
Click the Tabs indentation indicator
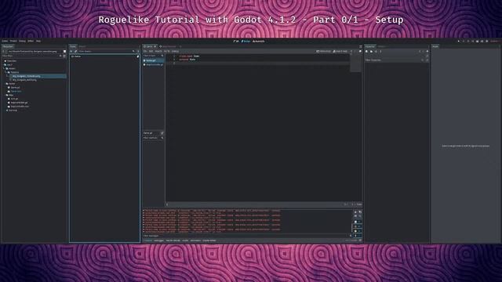359,204
